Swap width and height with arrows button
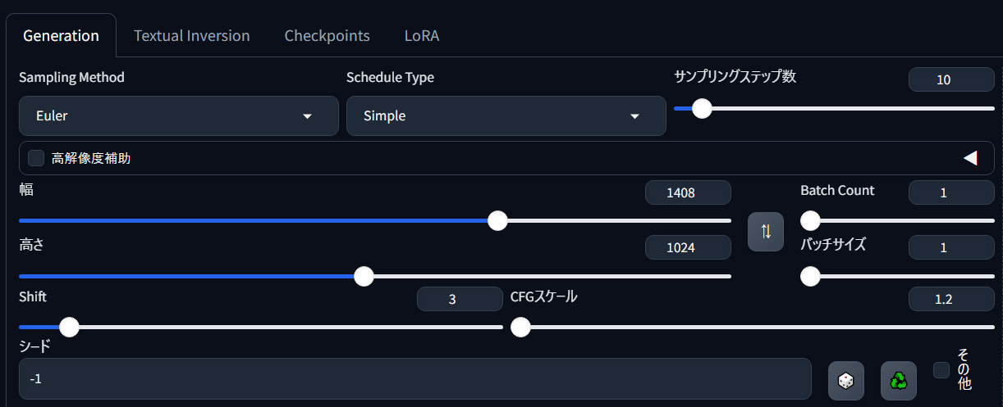Image resolution: width=1003 pixels, height=407 pixels. point(766,232)
